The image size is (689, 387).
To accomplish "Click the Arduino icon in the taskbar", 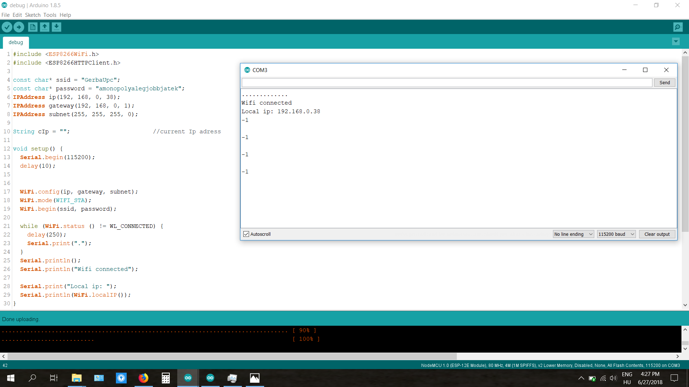I will click(x=188, y=378).
